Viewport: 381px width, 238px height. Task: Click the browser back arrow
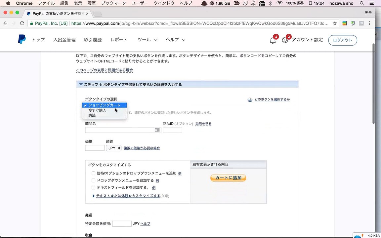click(x=5, y=23)
